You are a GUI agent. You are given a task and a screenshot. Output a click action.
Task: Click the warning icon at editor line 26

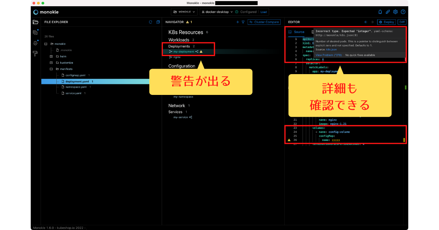pos(289,140)
